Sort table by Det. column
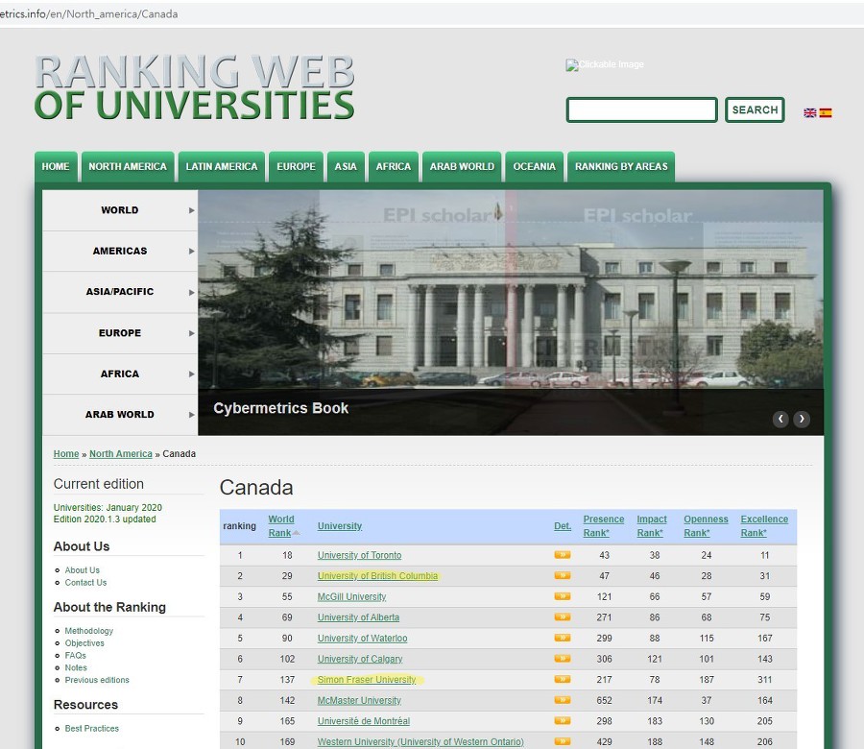 pyautogui.click(x=563, y=526)
